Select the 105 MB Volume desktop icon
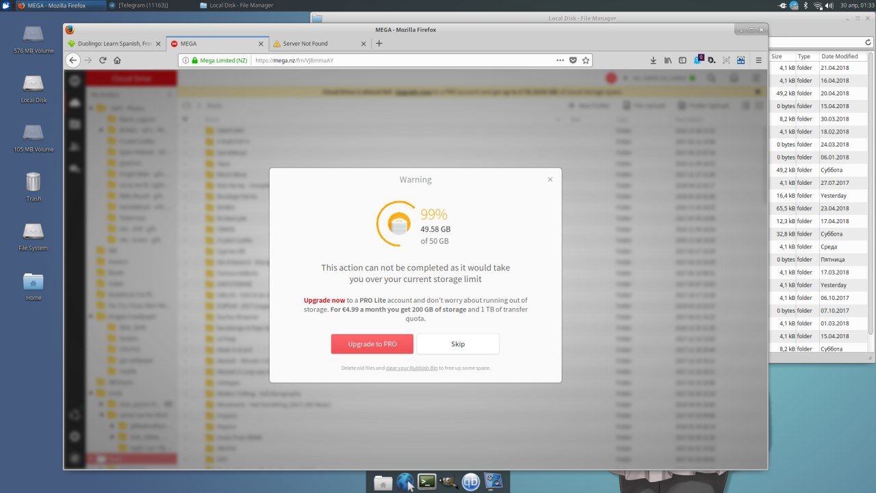Screen dimensions: 876x493 pyautogui.click(x=33, y=137)
